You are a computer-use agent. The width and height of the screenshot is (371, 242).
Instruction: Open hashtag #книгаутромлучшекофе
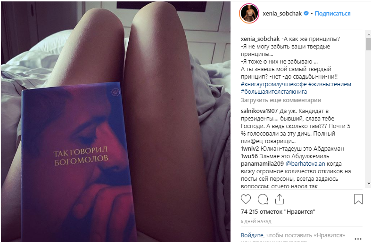coord(274,84)
